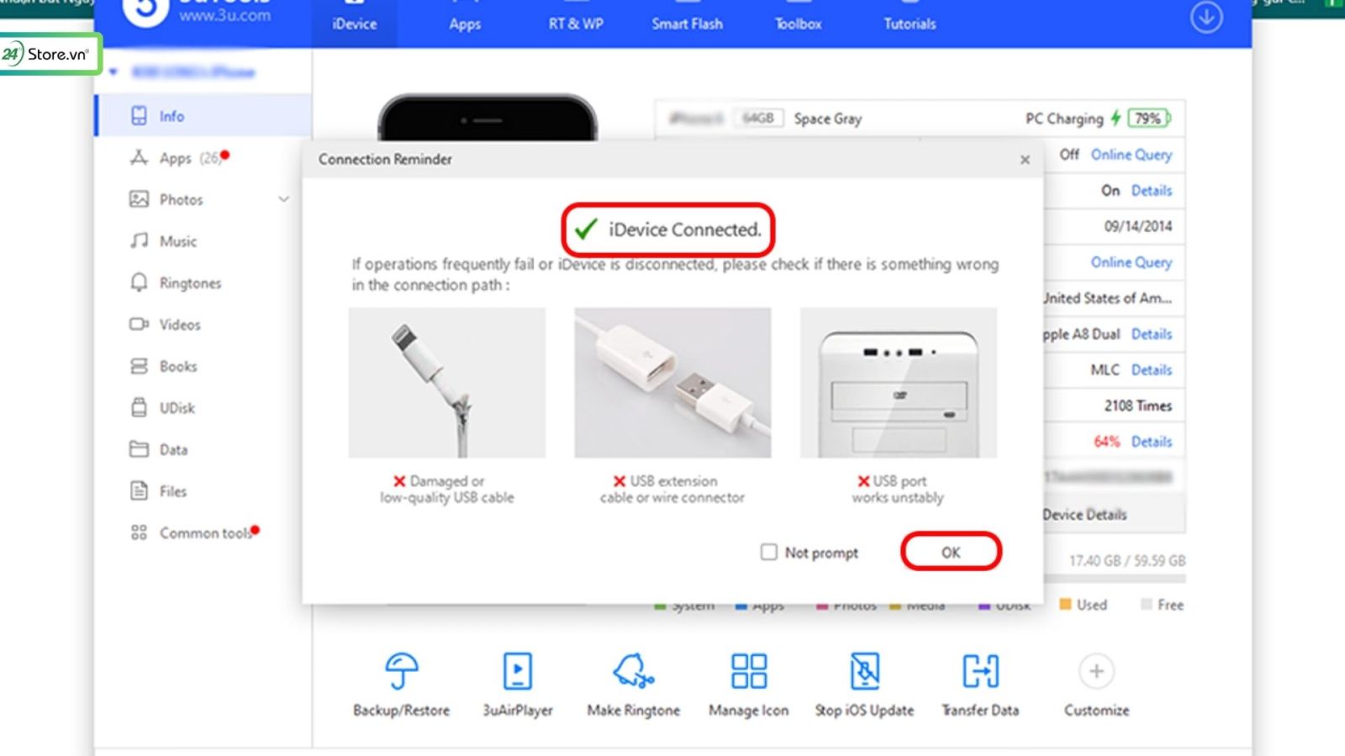Screen dimensions: 1345x756
Task: Switch to the Smart Flash tab
Action: 687,23
